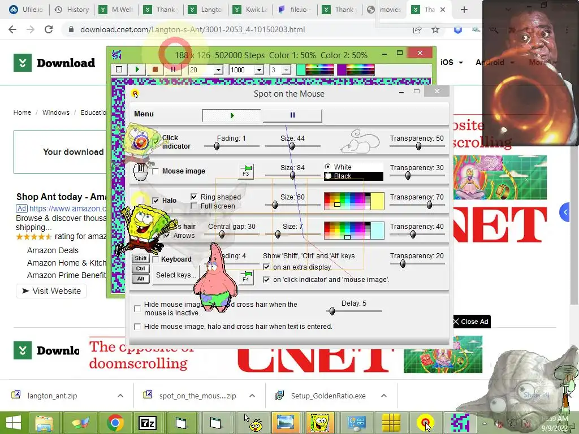The width and height of the screenshot is (579, 434).
Task: Click Visit Website button
Action: coord(51,291)
